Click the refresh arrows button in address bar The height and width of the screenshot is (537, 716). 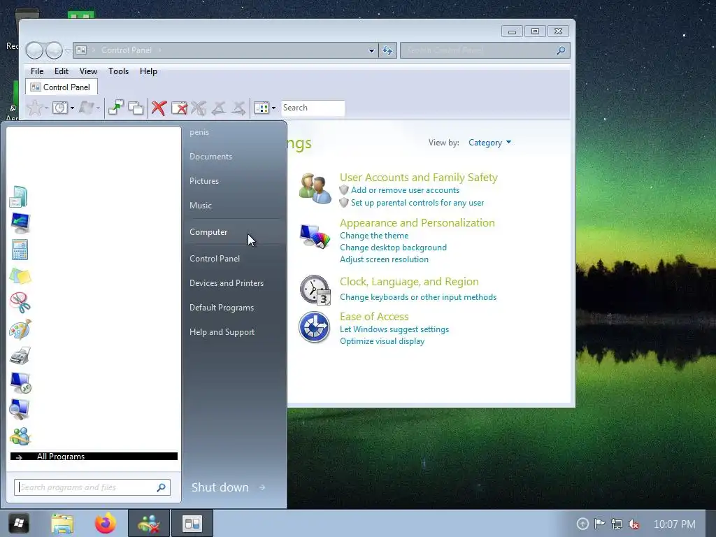(387, 50)
